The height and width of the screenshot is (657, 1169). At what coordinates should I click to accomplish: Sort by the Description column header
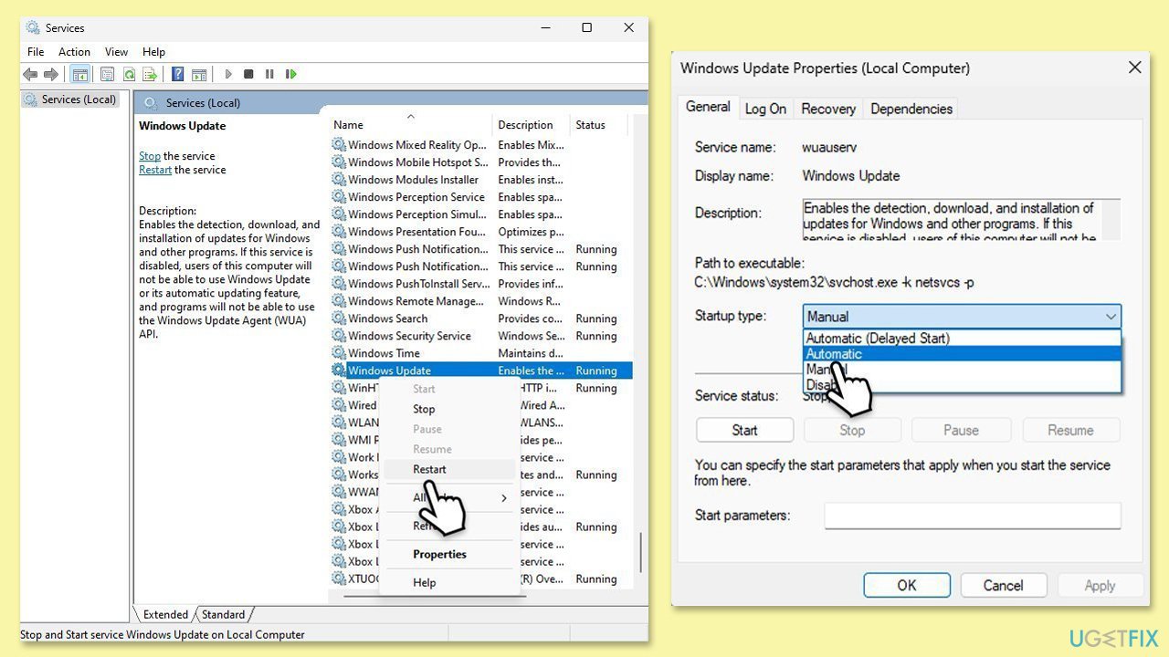click(x=532, y=125)
